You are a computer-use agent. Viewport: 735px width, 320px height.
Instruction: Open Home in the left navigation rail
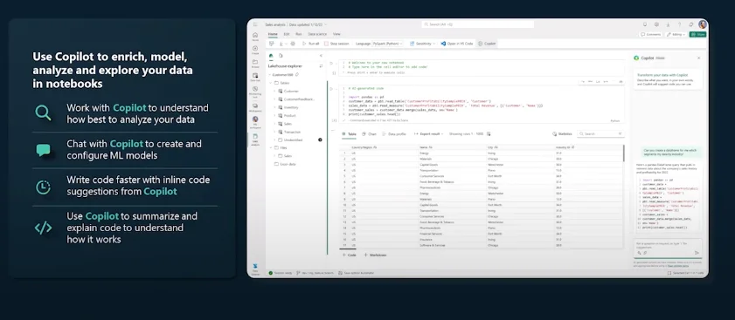pos(255,37)
